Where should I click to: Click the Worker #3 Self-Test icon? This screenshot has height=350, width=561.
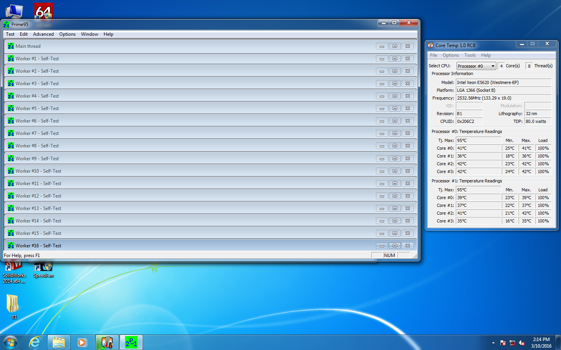coord(11,84)
